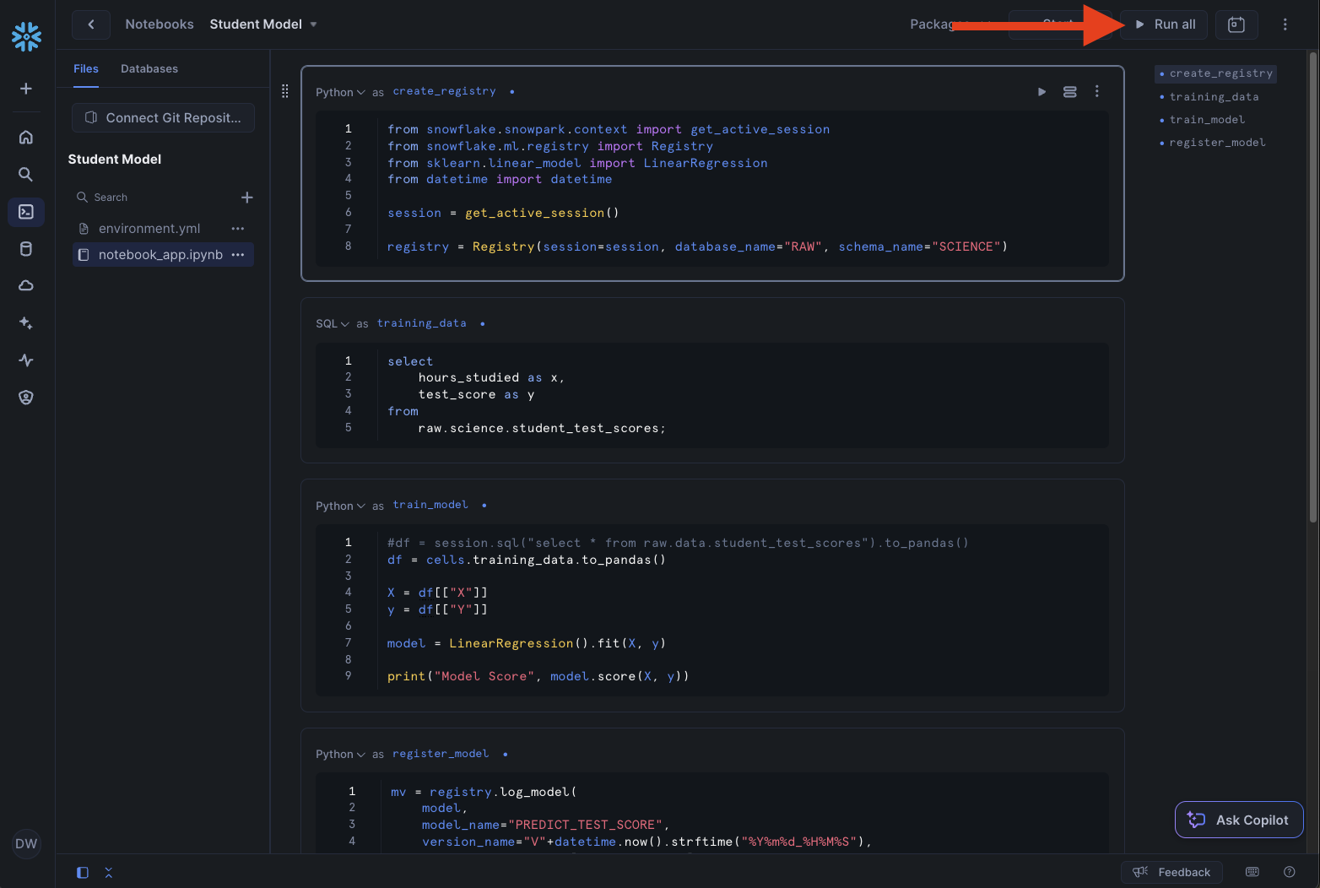Open the Data Products cloud icon
Viewport: 1320px width, 888px height.
coord(26,285)
